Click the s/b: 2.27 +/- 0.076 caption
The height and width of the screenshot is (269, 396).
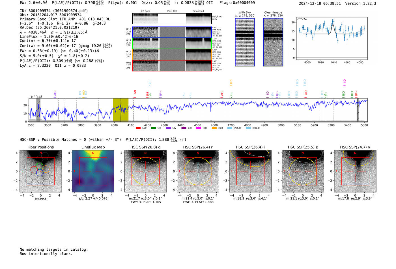coord(93,198)
